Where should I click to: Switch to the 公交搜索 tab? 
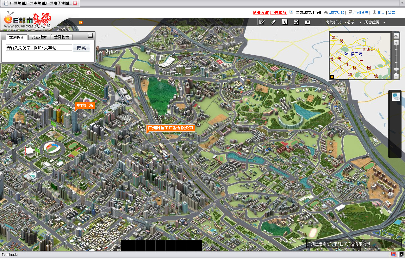pos(39,37)
